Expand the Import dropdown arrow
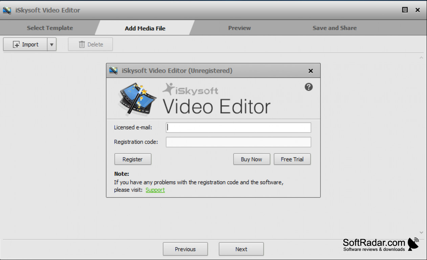This screenshot has height=260, width=427. (x=52, y=44)
